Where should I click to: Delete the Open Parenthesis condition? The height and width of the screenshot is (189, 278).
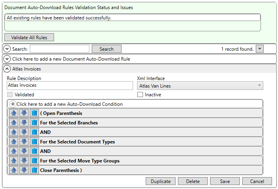coord(34,113)
